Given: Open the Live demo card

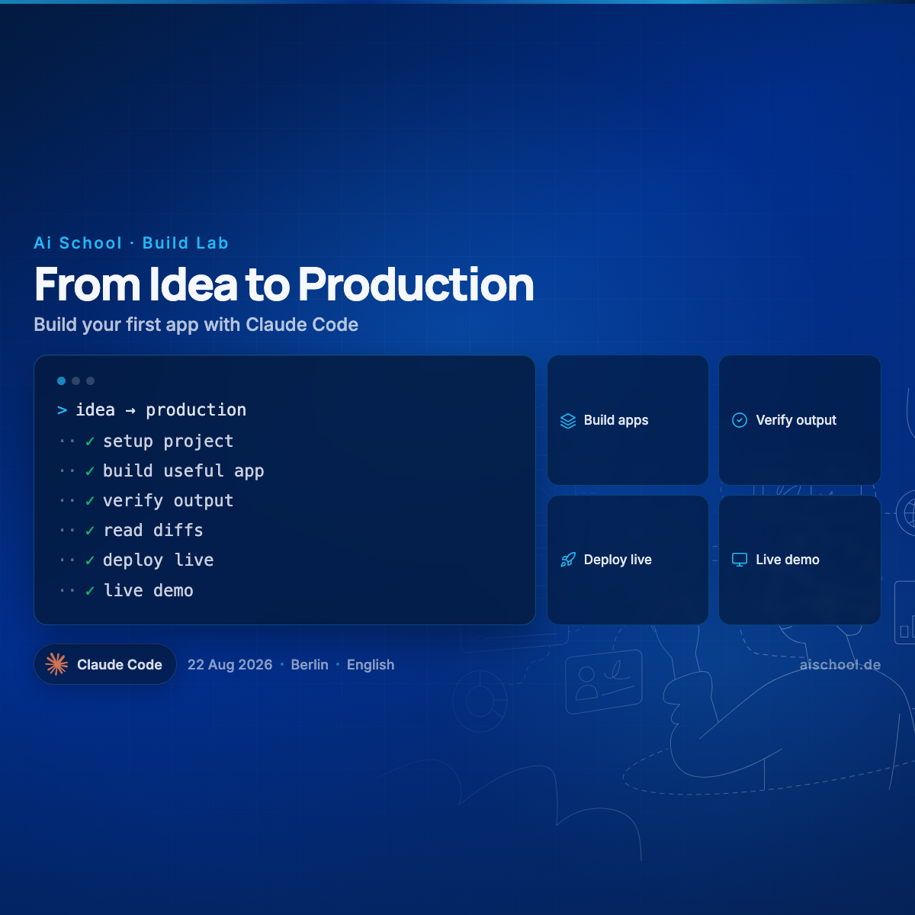Looking at the screenshot, I should [800, 560].
